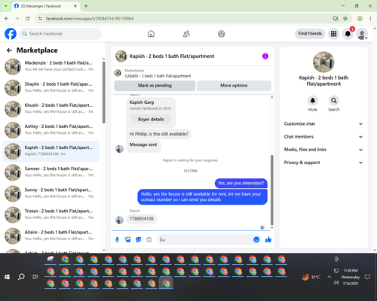Choose a GIF icon in composer

[x=149, y=240]
